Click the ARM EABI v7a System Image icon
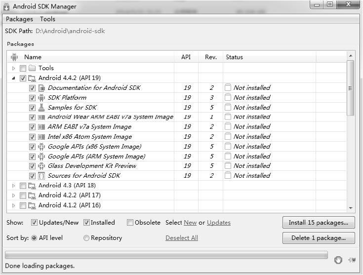Viewport: 363px width, 275px height. click(x=41, y=127)
